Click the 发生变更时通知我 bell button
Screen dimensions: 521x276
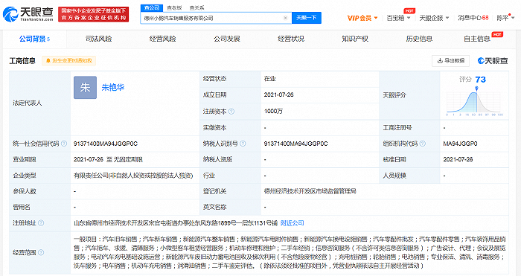pos(68,60)
